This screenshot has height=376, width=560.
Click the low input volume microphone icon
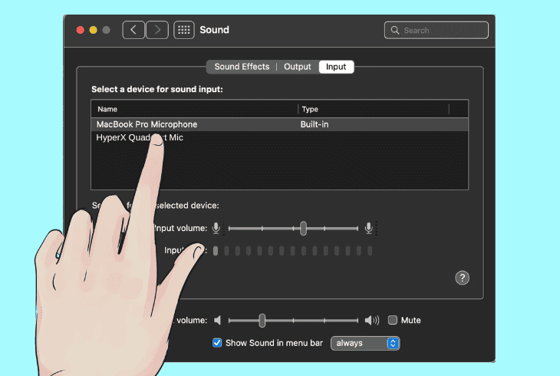(x=216, y=228)
